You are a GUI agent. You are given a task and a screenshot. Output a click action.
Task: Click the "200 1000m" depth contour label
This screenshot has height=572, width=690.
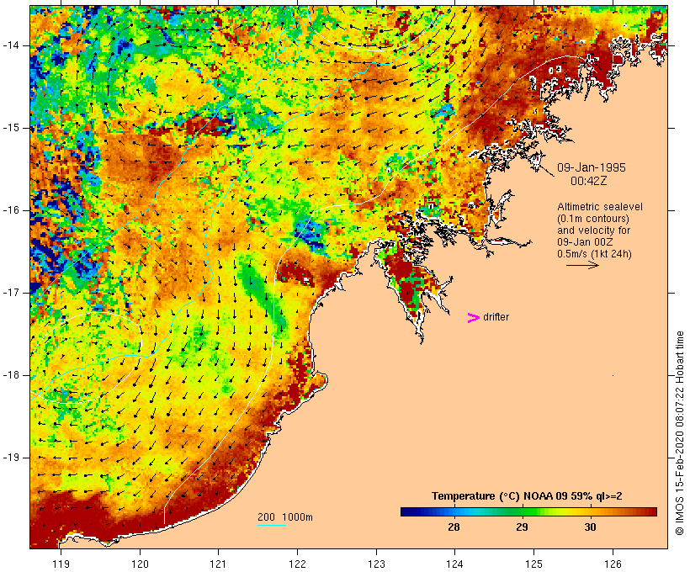(285, 517)
